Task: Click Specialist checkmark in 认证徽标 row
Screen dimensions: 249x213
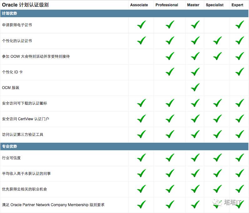Action: pos(217,103)
